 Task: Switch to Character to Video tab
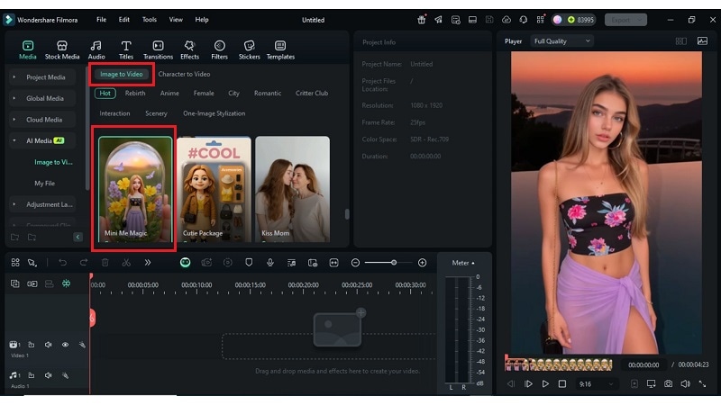(184, 74)
